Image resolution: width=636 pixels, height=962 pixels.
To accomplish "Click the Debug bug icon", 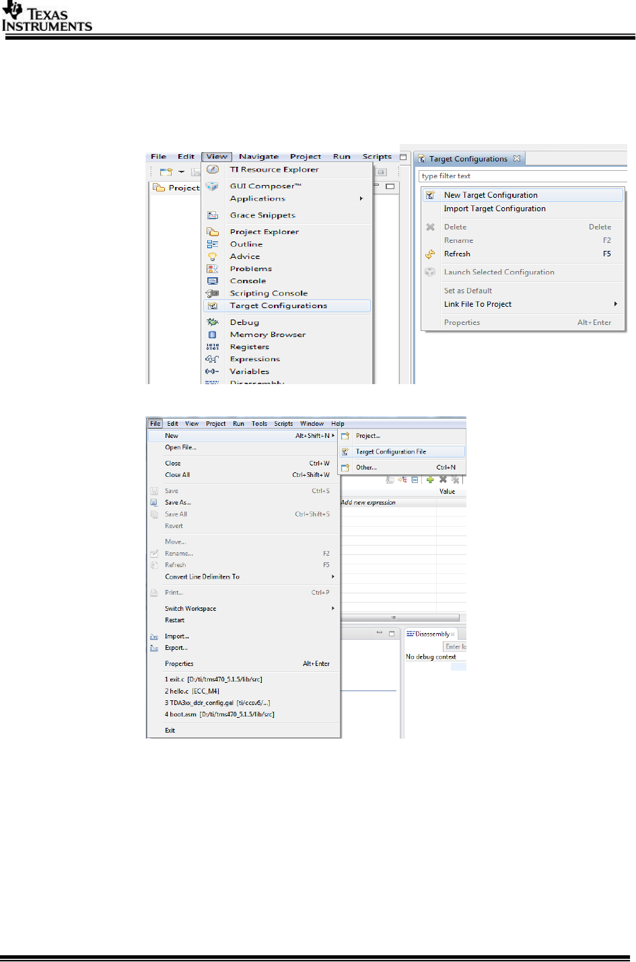I will [x=213, y=322].
